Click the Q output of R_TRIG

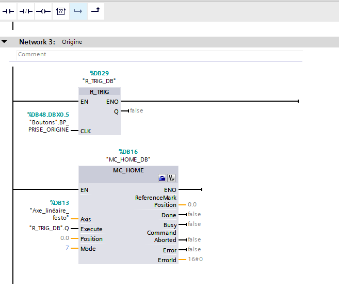click(x=116, y=111)
